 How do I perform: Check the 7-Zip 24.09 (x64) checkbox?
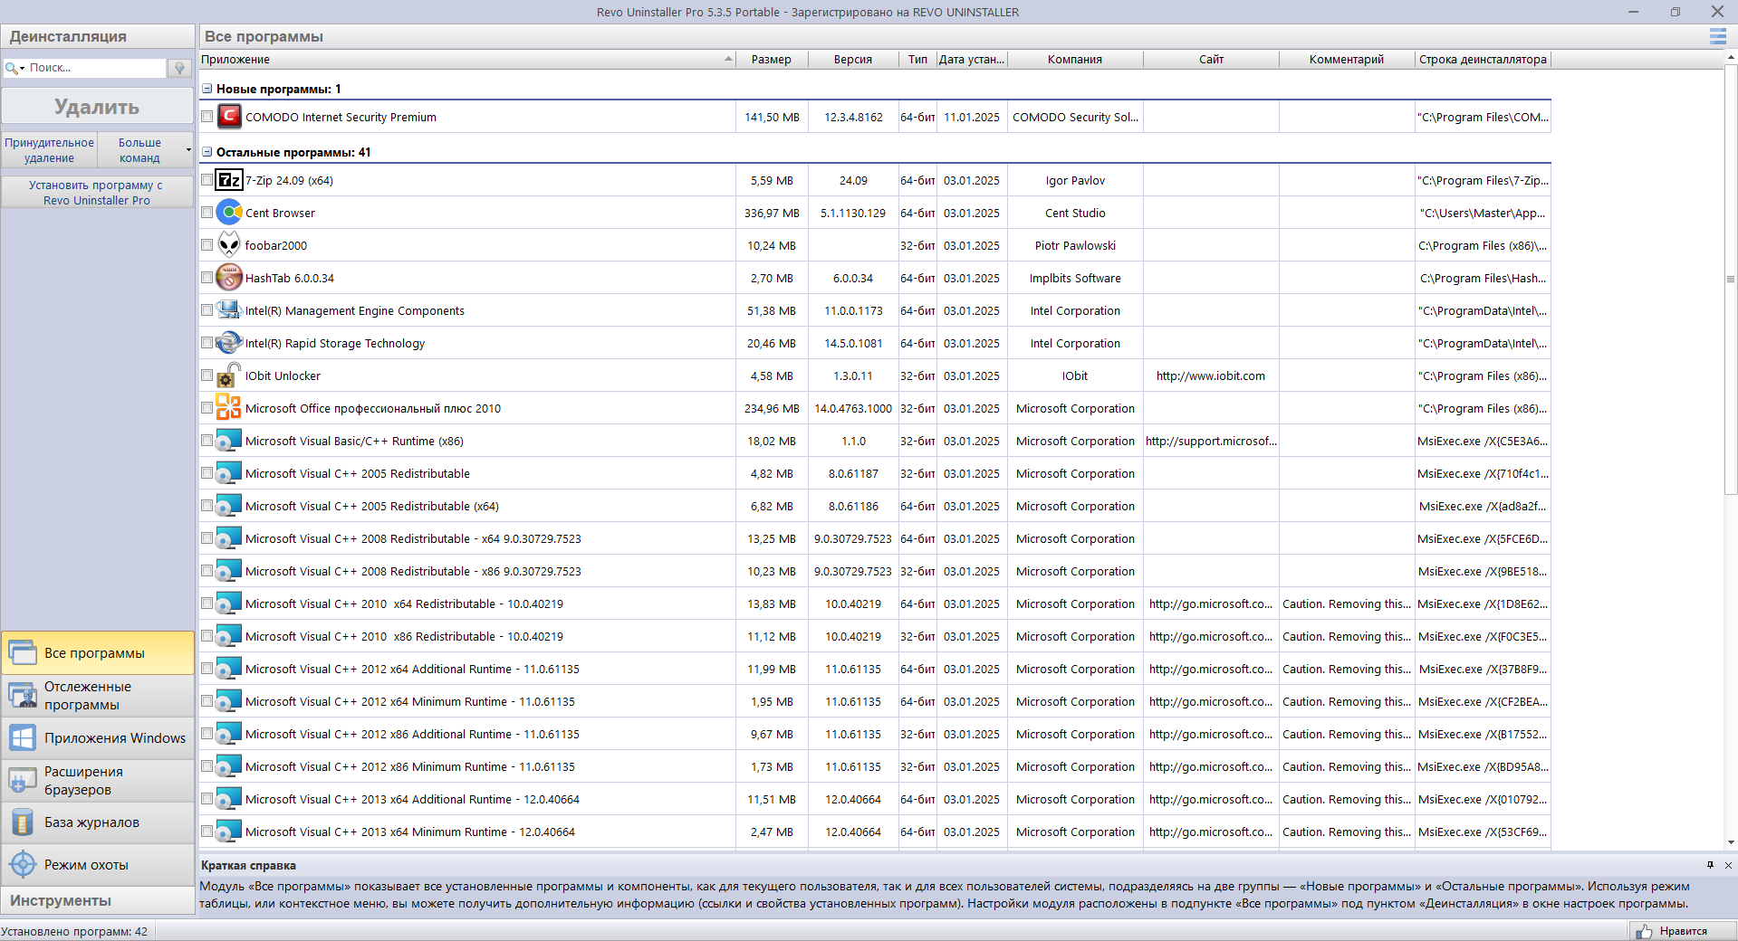pyautogui.click(x=206, y=180)
